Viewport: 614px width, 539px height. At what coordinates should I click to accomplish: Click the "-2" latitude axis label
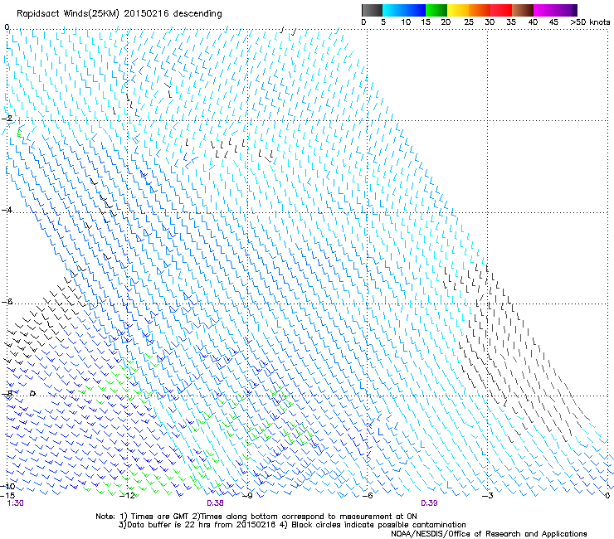point(7,118)
